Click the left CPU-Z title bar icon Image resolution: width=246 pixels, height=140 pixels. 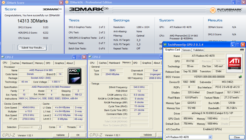tap(3, 57)
